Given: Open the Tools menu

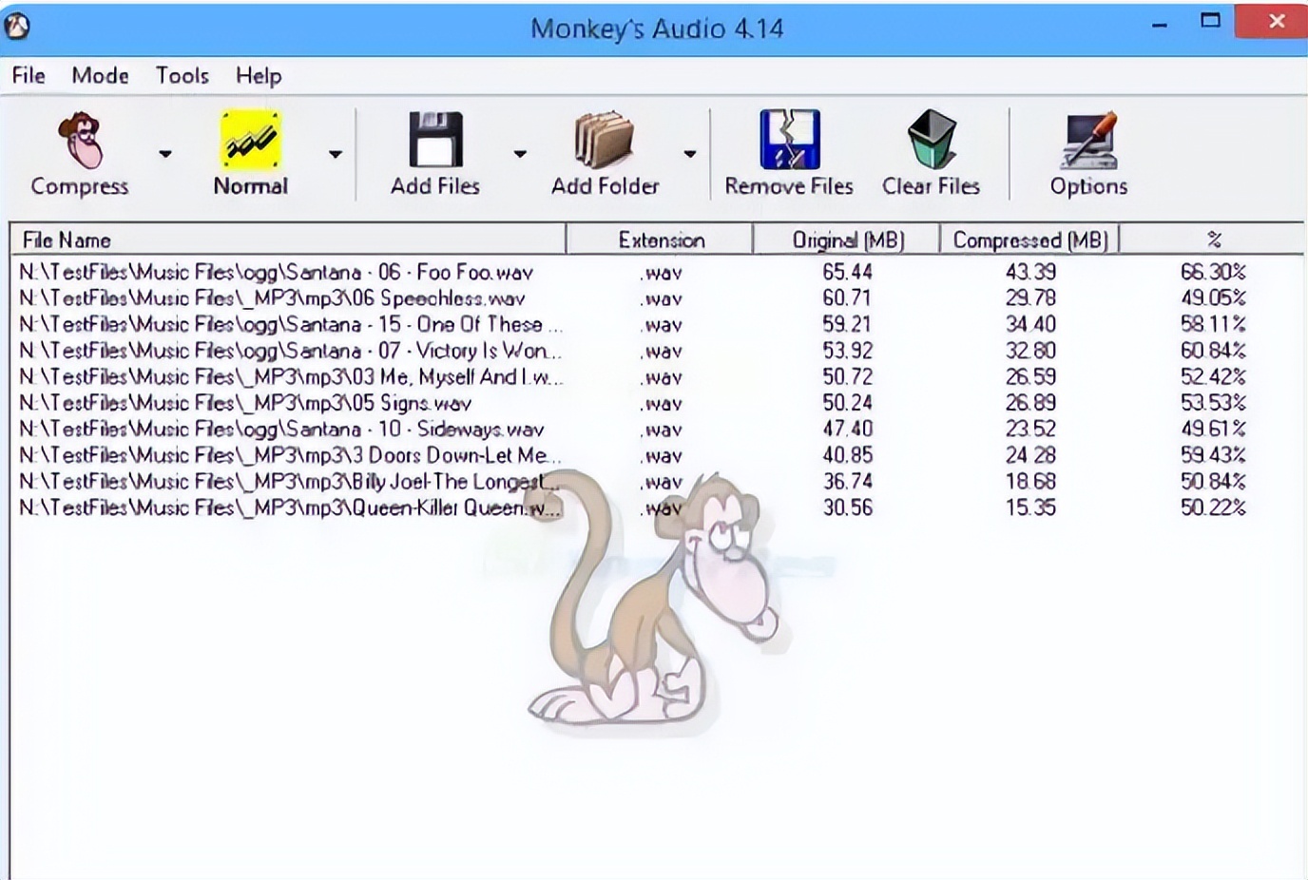Looking at the screenshot, I should tap(182, 76).
